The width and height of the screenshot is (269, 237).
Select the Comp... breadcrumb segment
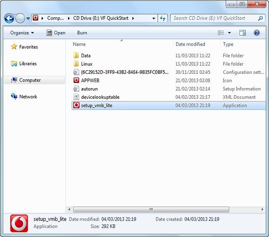(55, 18)
